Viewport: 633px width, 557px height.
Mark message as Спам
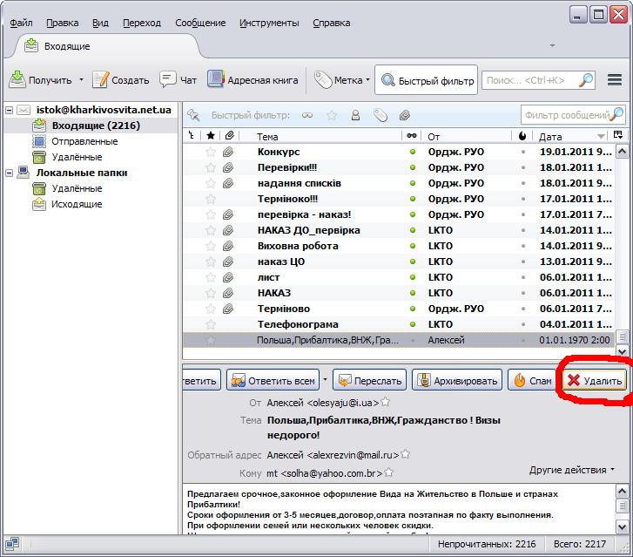(x=532, y=380)
